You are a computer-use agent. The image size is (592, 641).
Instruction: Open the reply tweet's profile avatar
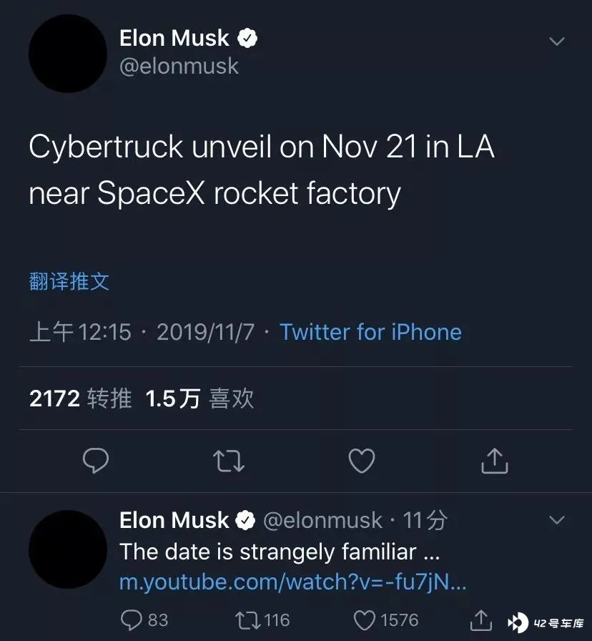(68, 549)
